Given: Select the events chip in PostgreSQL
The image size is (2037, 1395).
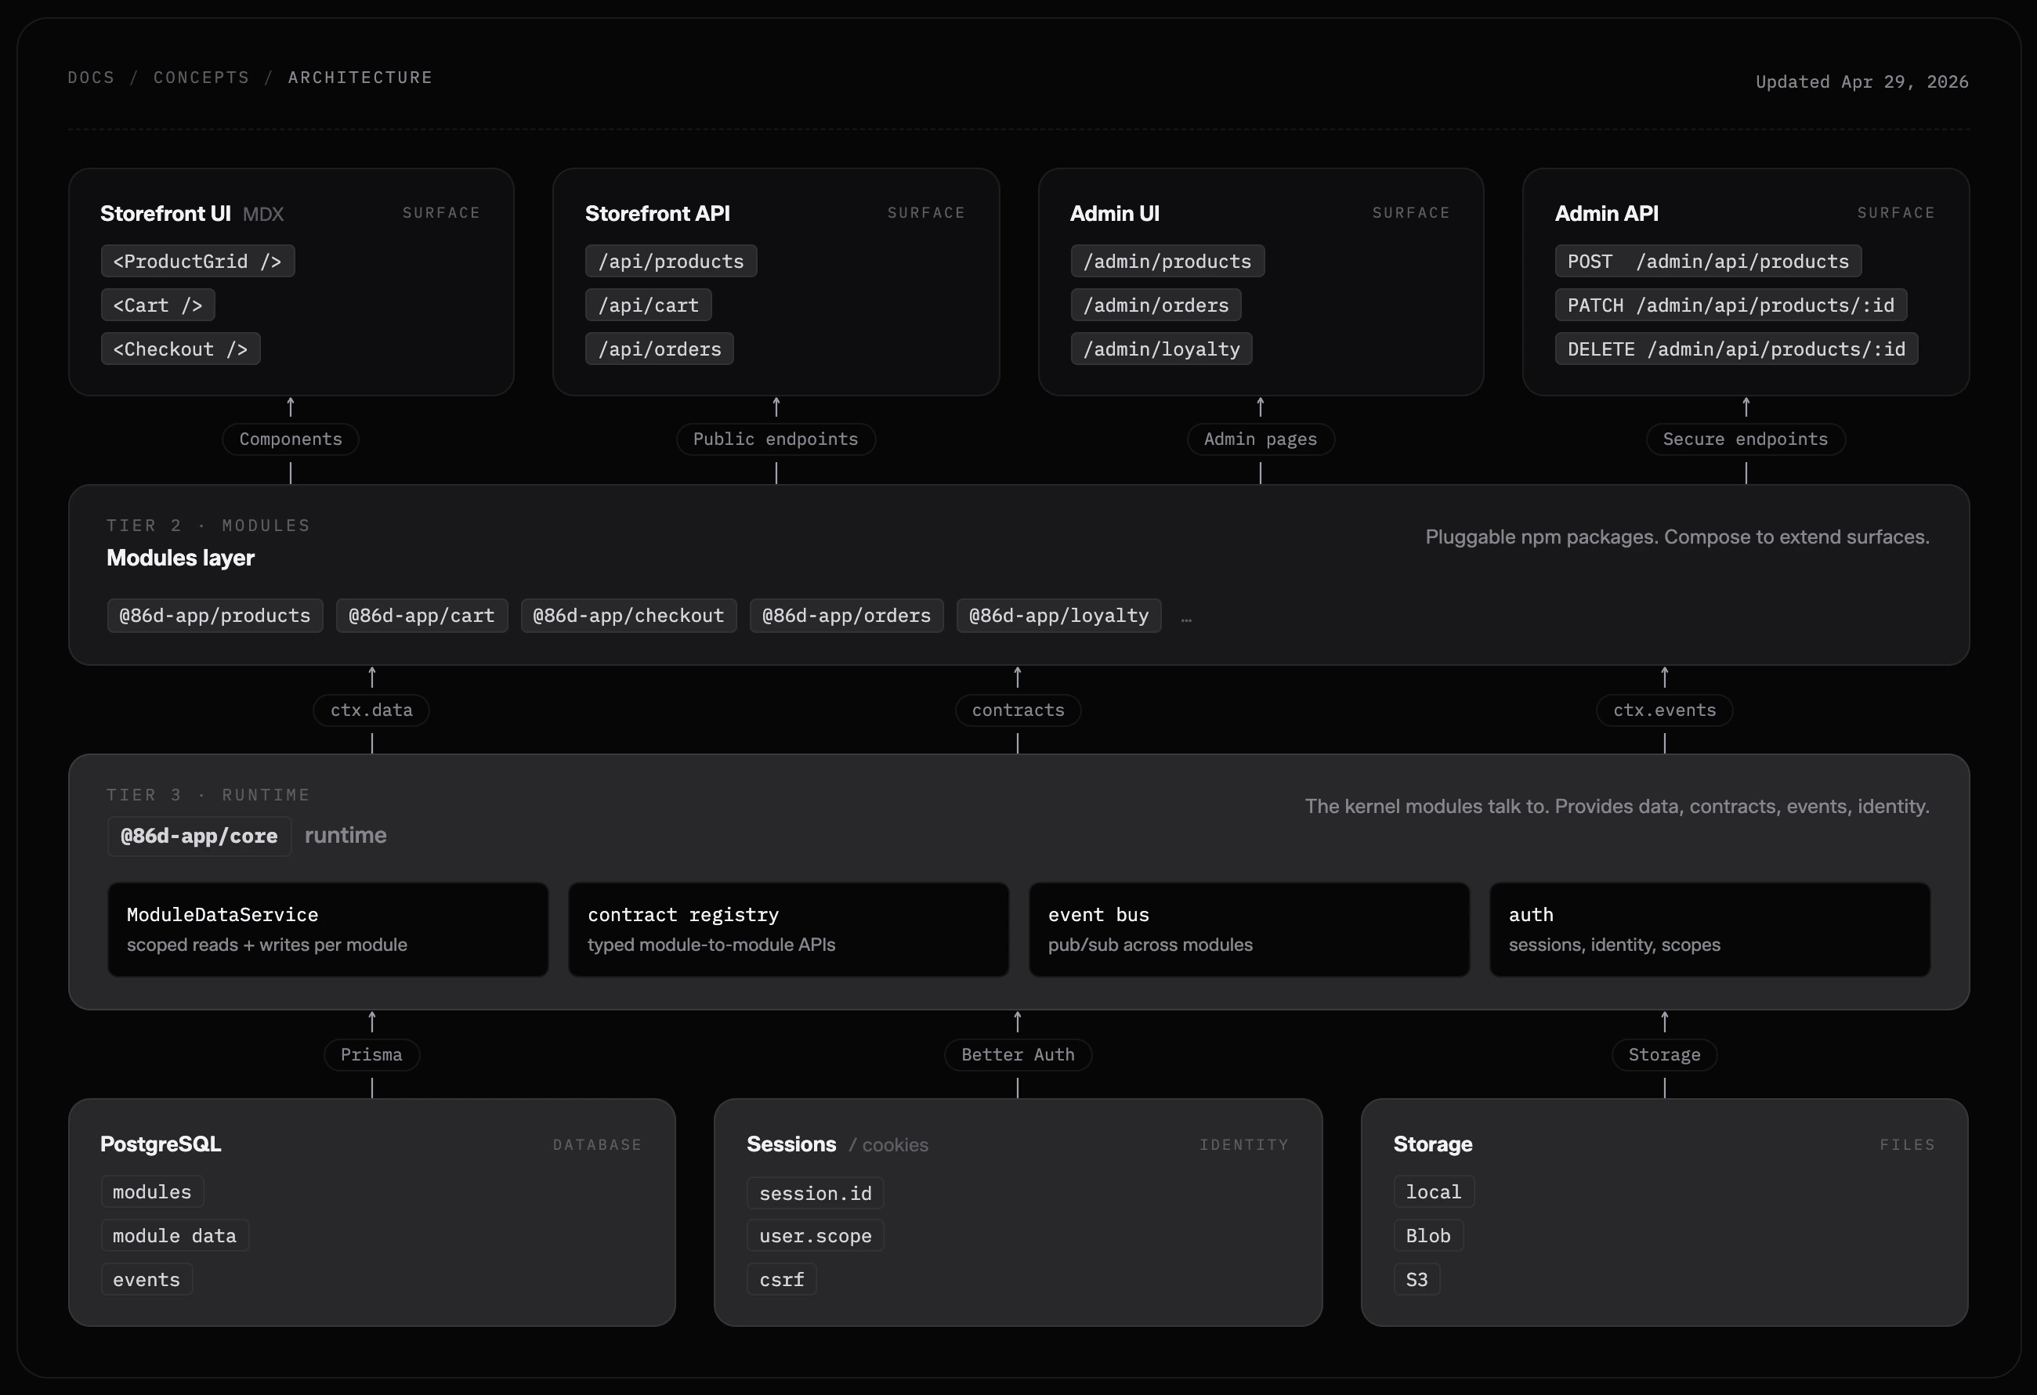Looking at the screenshot, I should click(x=147, y=1279).
